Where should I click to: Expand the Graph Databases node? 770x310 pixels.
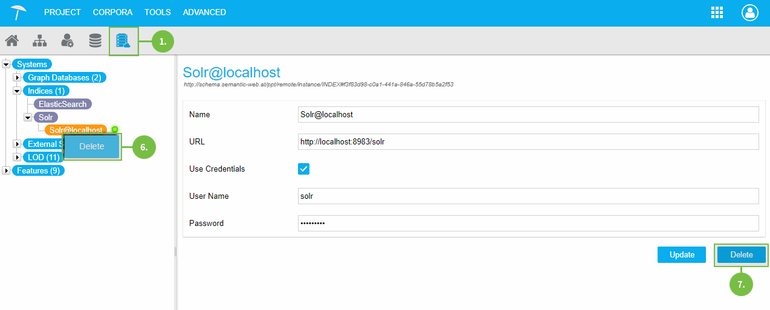[18, 77]
